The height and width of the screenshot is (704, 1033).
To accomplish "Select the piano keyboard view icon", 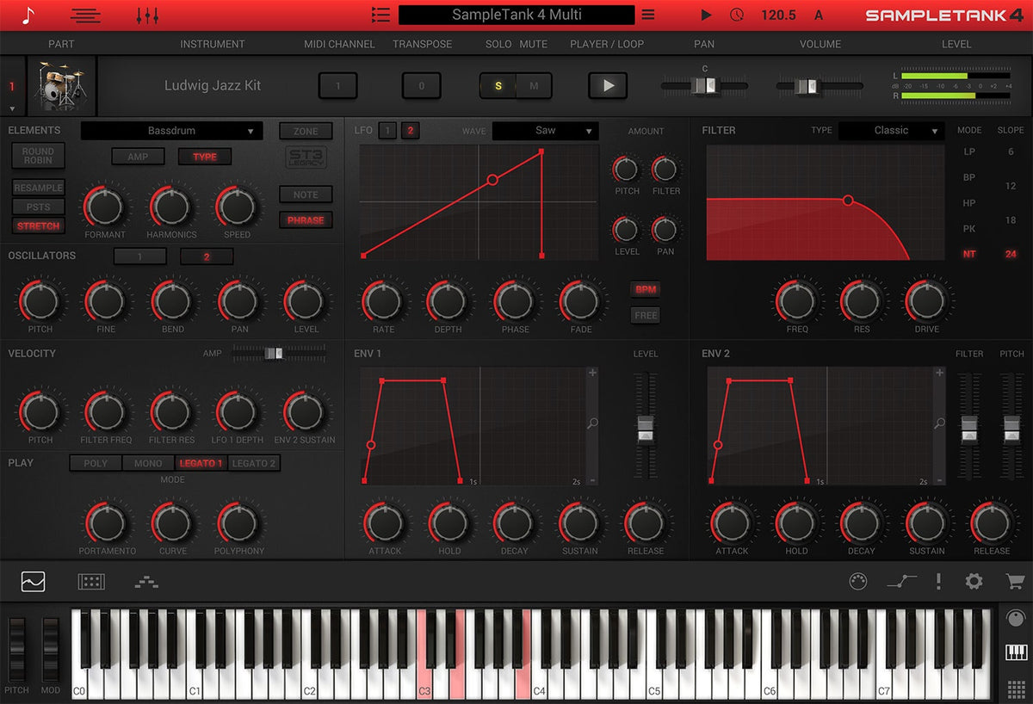I will (1016, 652).
